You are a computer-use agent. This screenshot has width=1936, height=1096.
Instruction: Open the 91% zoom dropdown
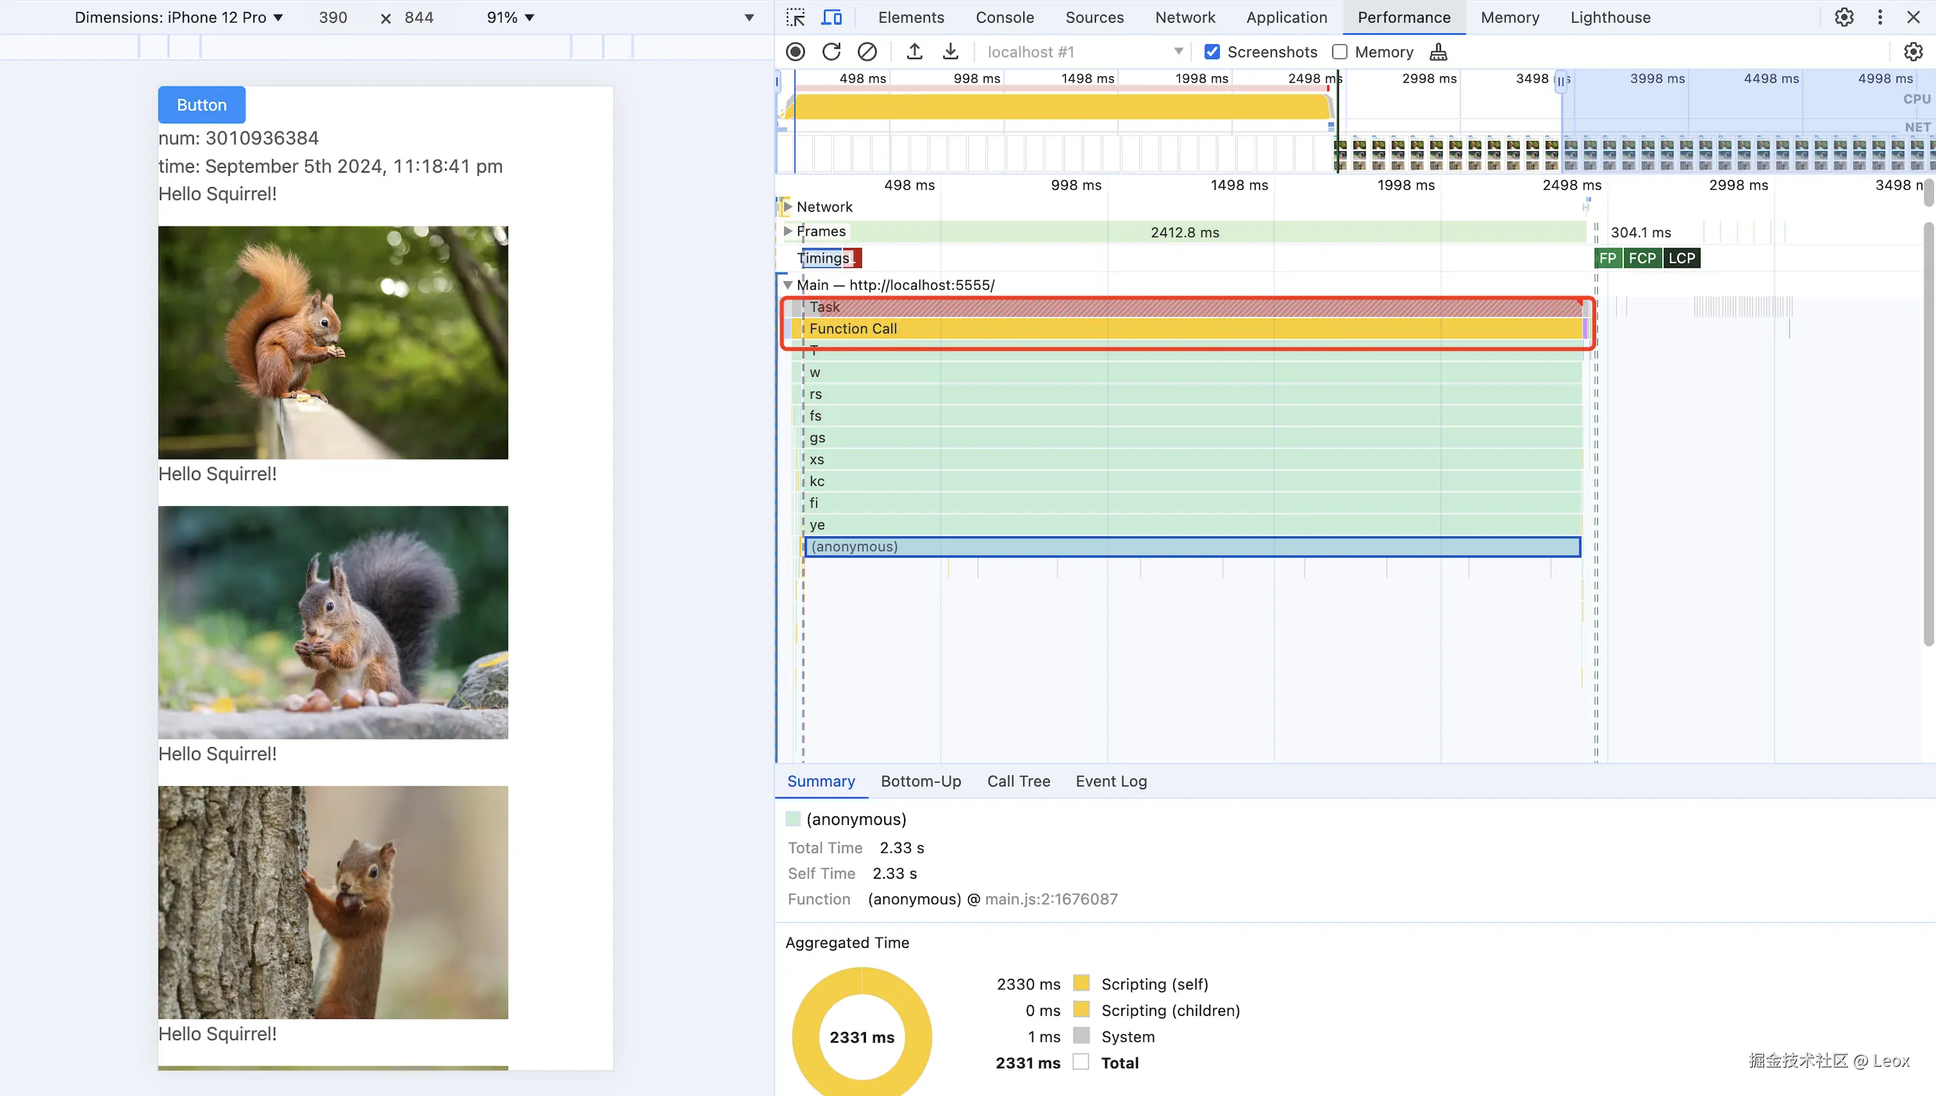(x=510, y=17)
